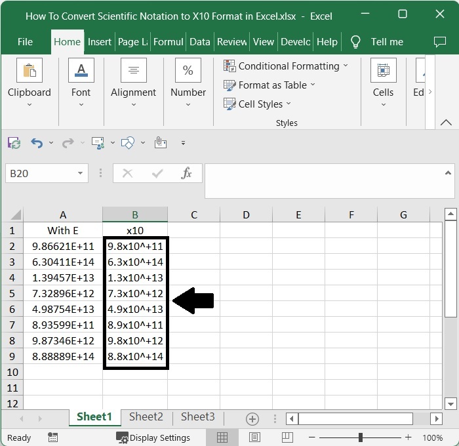Click the vertical scrollbar up arrow
The width and height of the screenshot is (459, 446).
tap(450, 214)
